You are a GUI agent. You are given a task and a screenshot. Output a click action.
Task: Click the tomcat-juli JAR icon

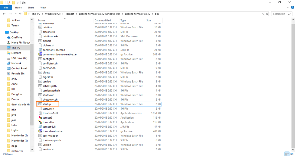point(40,126)
